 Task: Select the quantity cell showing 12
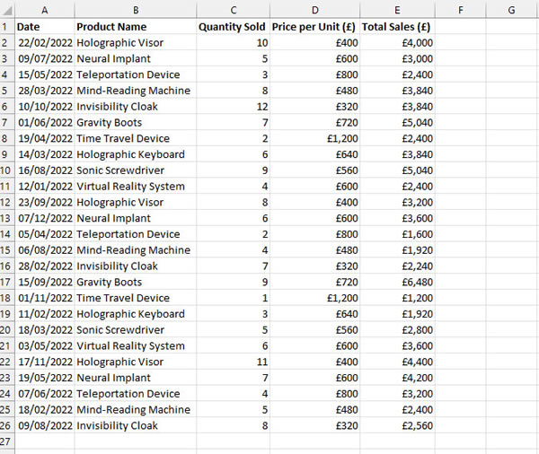coord(234,107)
